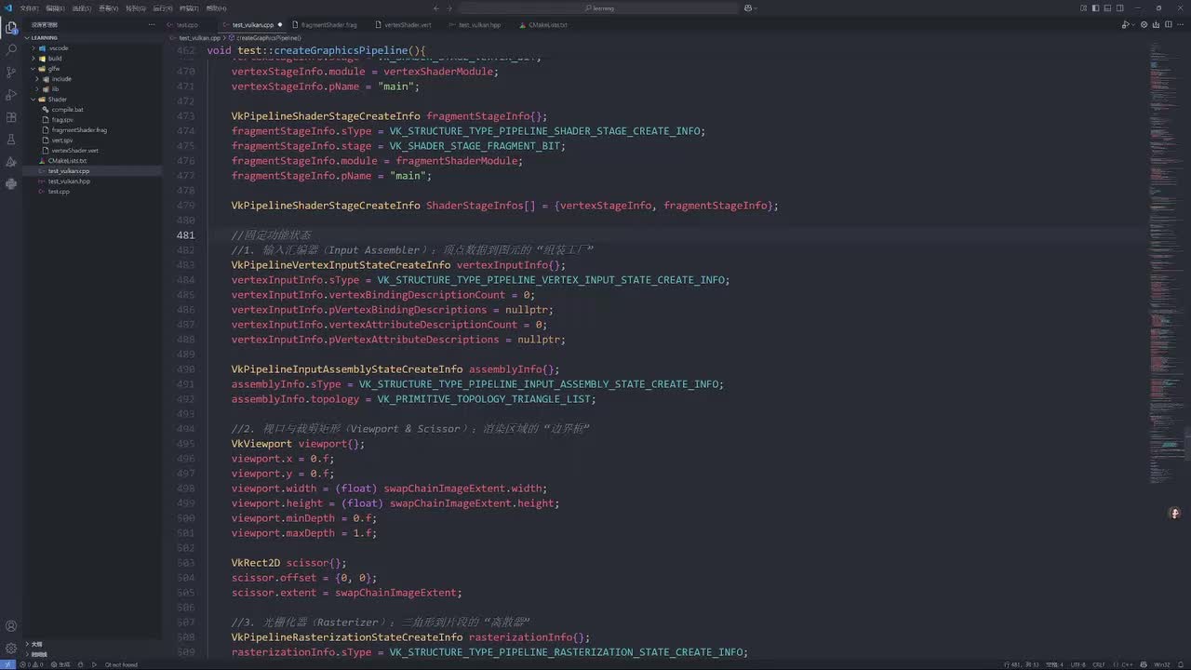The image size is (1191, 670).
Task: Open the editor More Actions ellipsis
Action: (1183, 25)
